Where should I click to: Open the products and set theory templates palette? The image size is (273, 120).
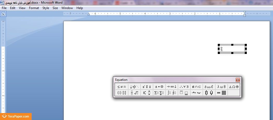tap(209, 93)
